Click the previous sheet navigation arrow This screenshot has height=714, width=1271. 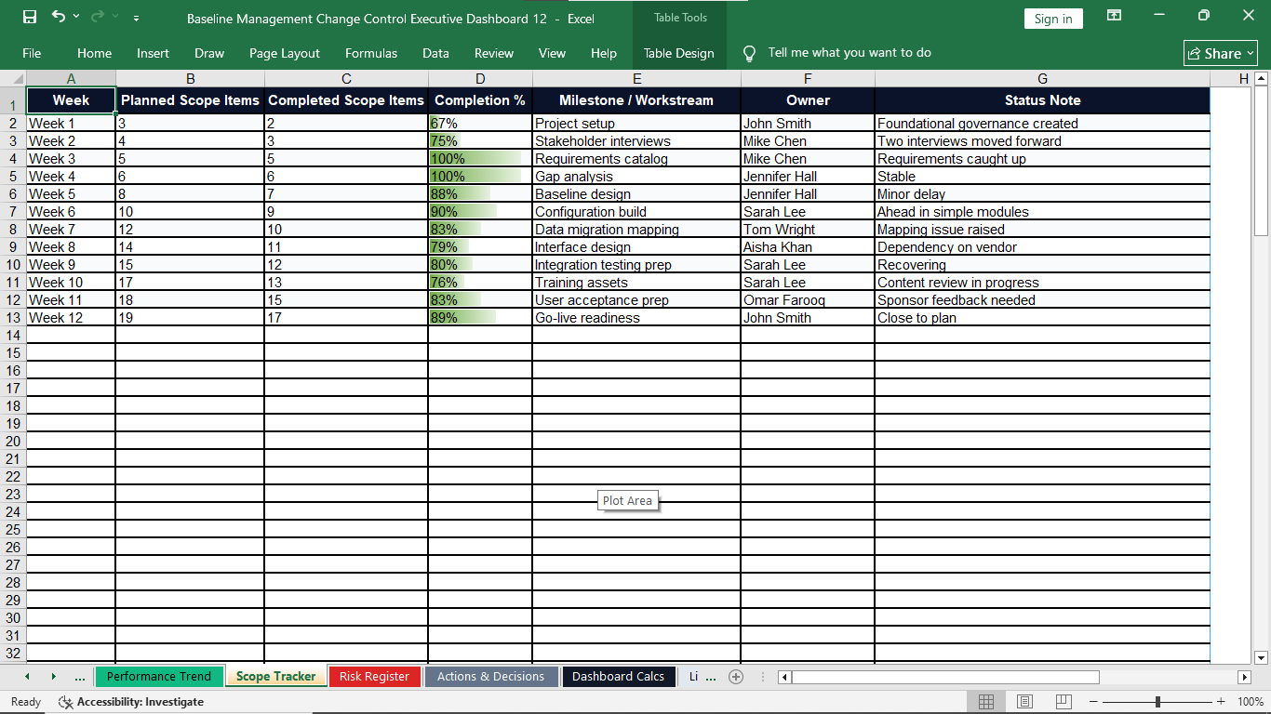pos(27,676)
